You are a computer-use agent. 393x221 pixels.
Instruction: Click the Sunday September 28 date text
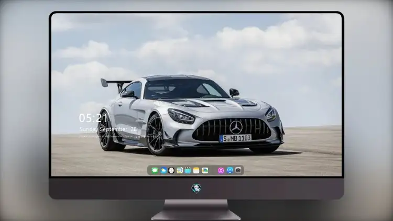(x=108, y=129)
